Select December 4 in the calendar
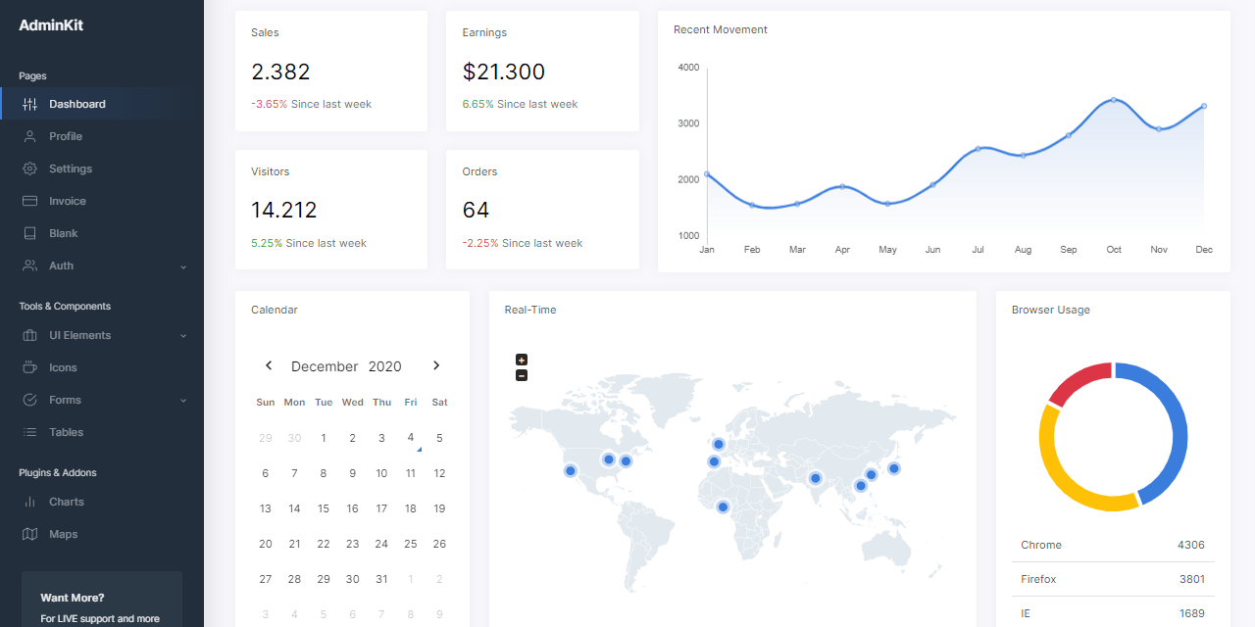The image size is (1255, 627). [411, 438]
